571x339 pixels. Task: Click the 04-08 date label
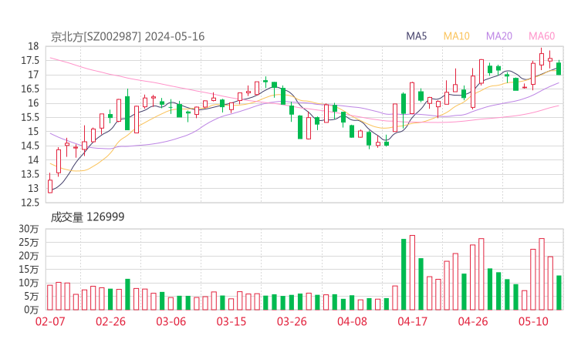(353, 321)
